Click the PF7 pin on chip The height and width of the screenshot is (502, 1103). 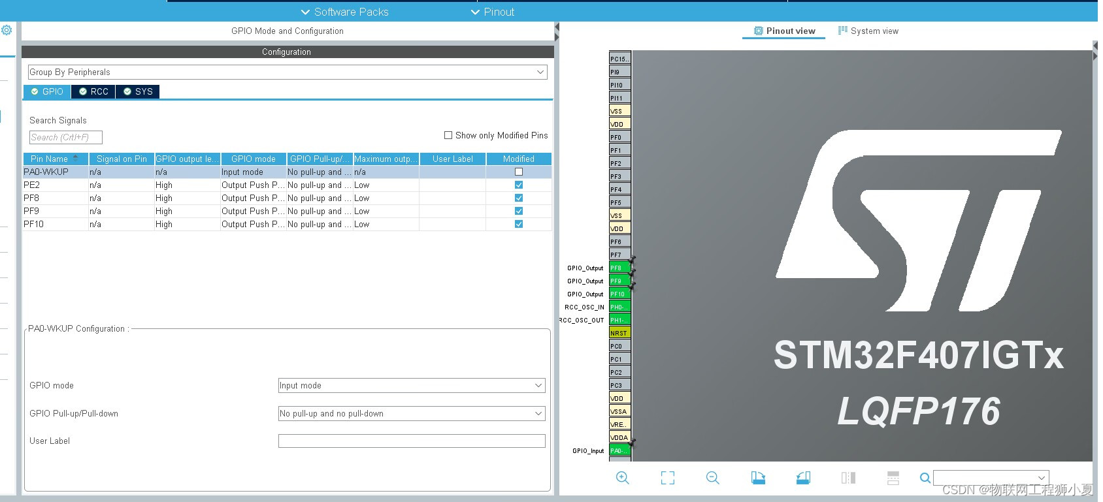click(619, 255)
